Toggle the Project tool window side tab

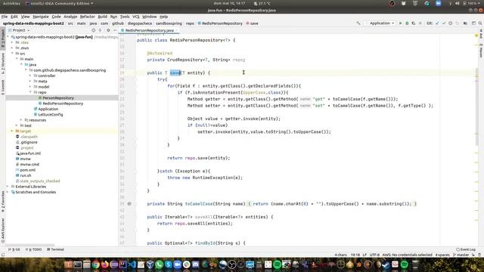(3, 38)
